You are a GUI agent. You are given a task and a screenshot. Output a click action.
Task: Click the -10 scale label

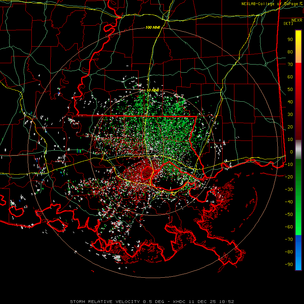pyautogui.click(x=289, y=164)
